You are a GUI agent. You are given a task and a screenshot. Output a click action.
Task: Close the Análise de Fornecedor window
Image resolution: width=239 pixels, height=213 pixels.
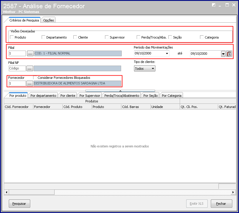(x=234, y=5)
